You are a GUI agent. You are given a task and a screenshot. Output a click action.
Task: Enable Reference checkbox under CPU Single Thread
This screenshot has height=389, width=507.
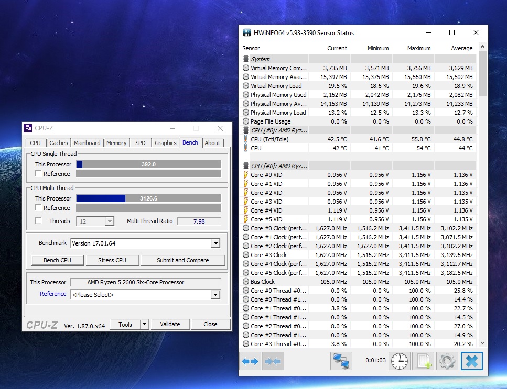click(38, 173)
